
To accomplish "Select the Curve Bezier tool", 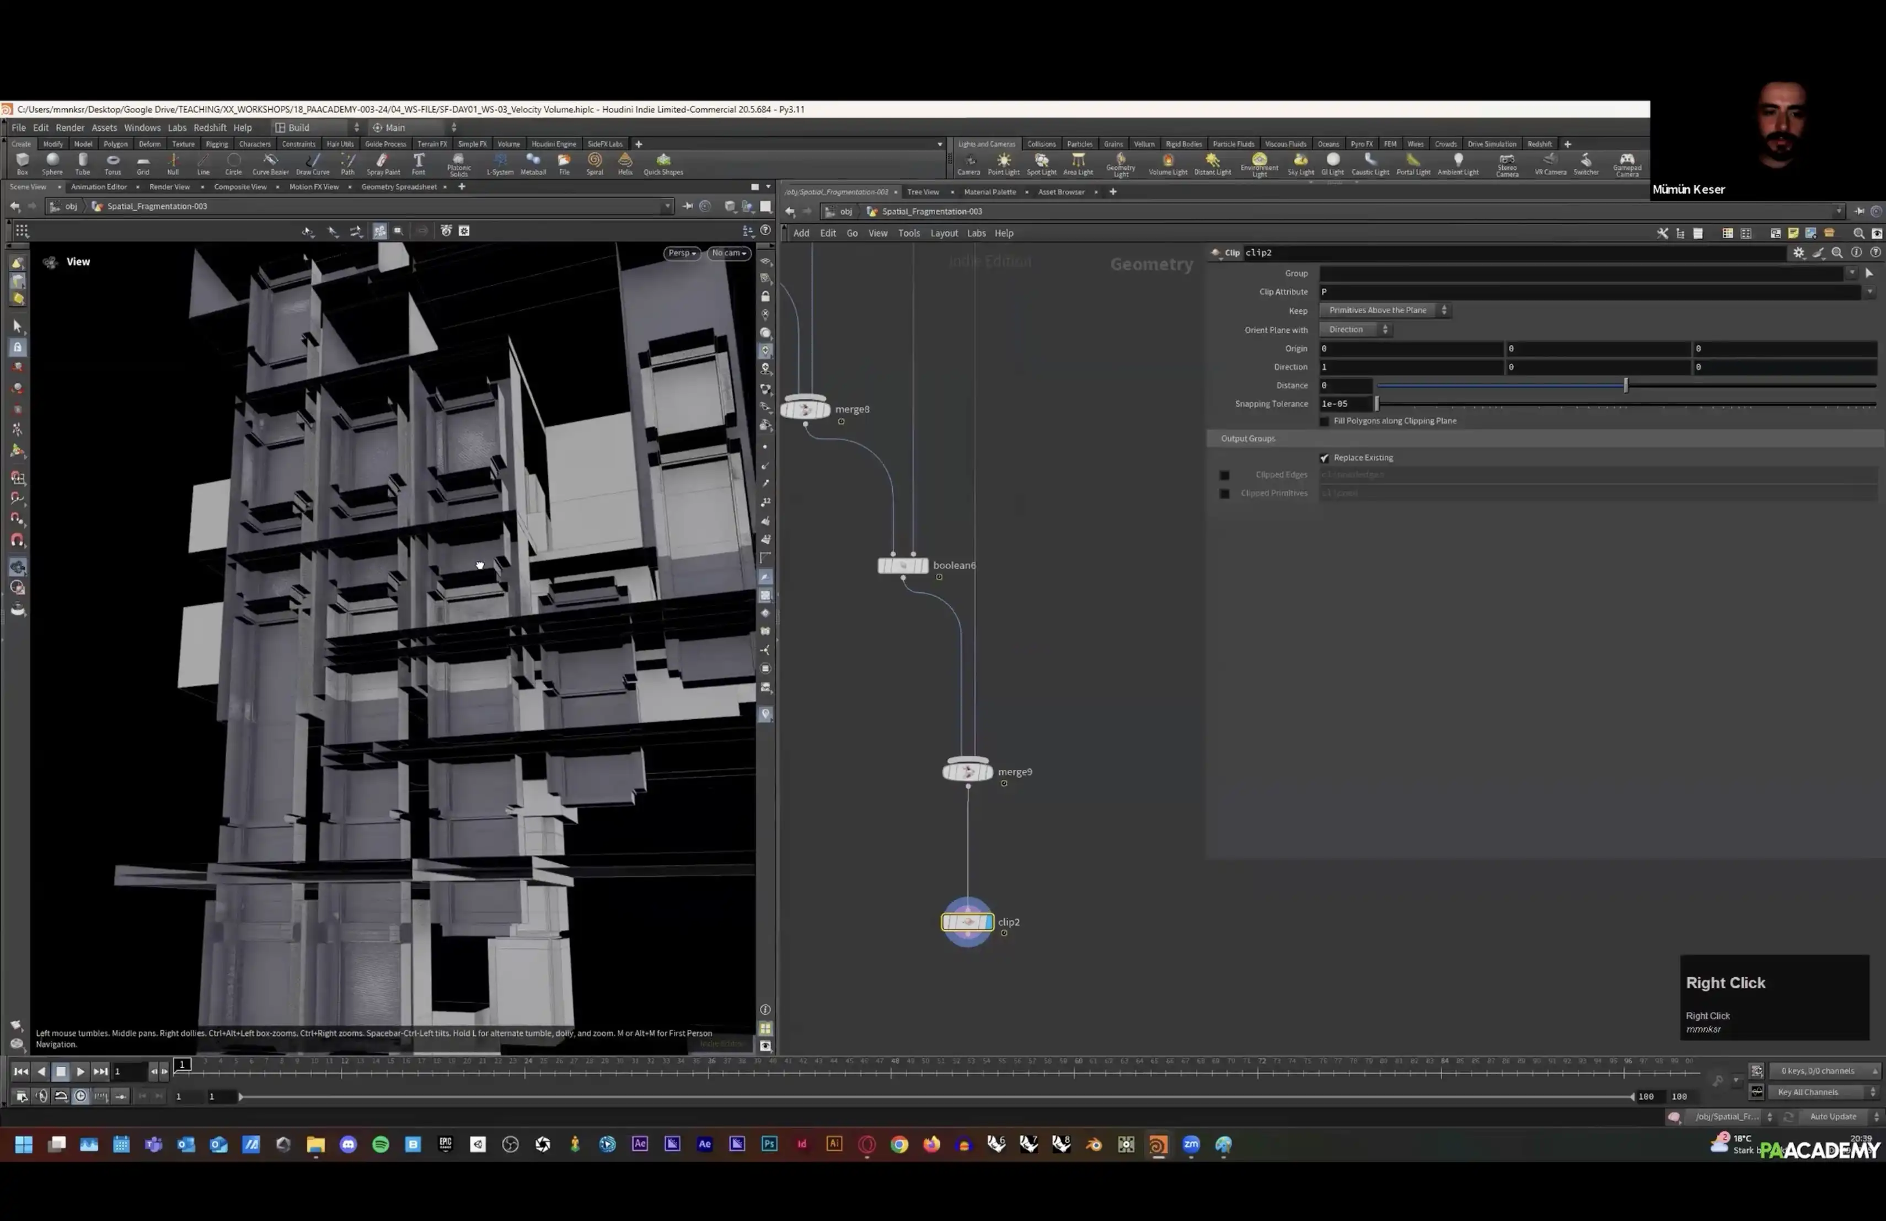I will coord(270,163).
